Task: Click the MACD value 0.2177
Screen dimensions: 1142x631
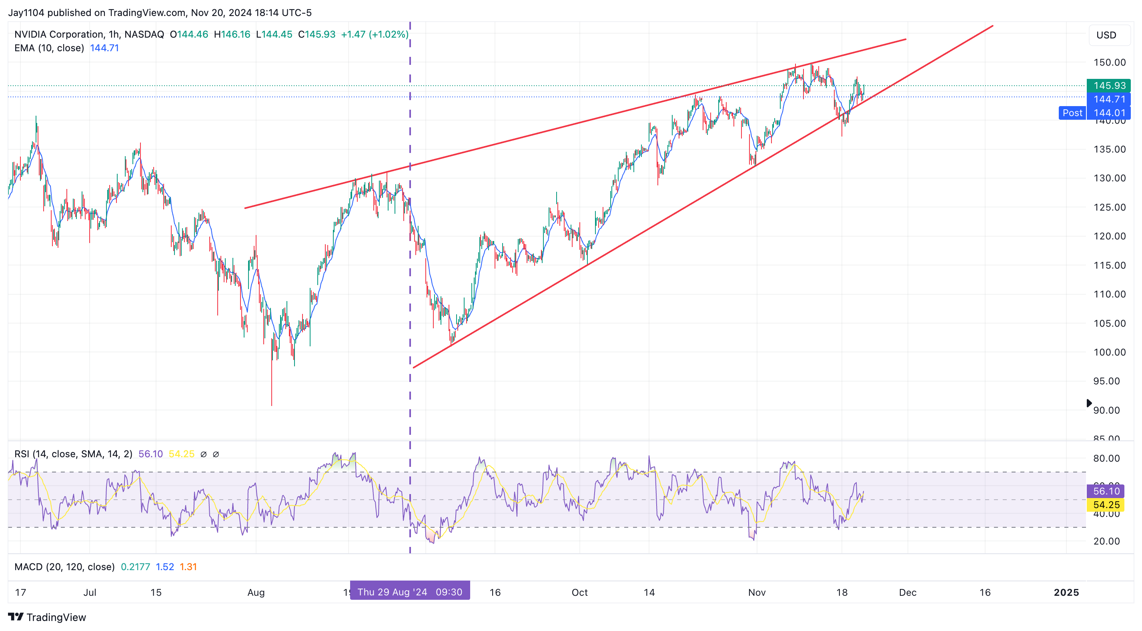Action: pos(135,567)
